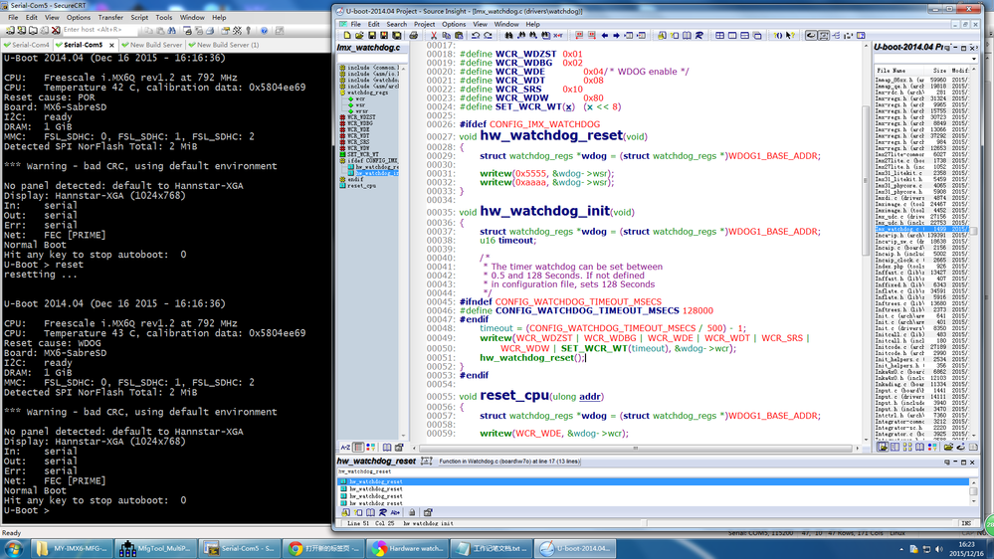Click the hw_watchdog_init function name in code
The width and height of the screenshot is (994, 559).
tap(544, 211)
